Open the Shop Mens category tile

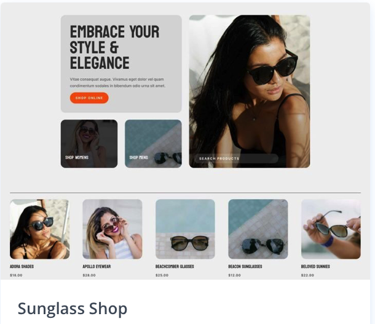[153, 144]
